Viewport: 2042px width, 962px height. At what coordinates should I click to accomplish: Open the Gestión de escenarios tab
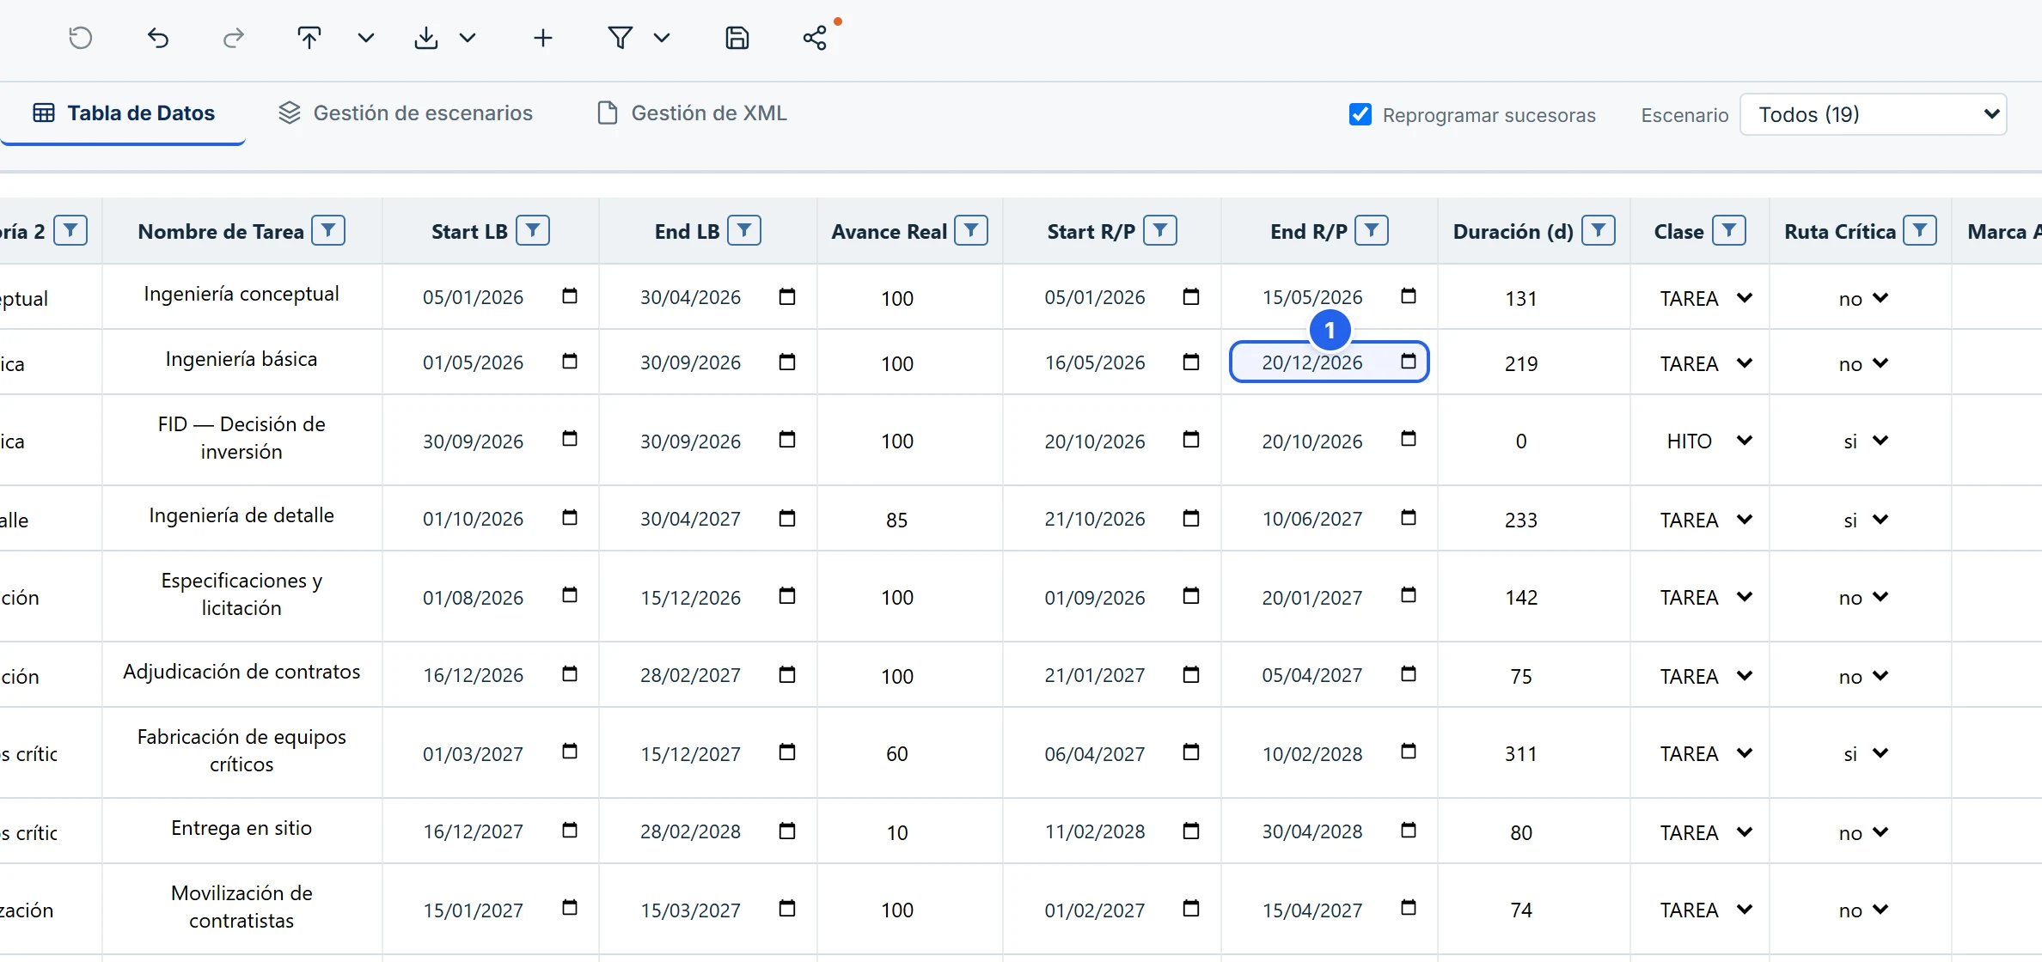pyautogui.click(x=406, y=113)
